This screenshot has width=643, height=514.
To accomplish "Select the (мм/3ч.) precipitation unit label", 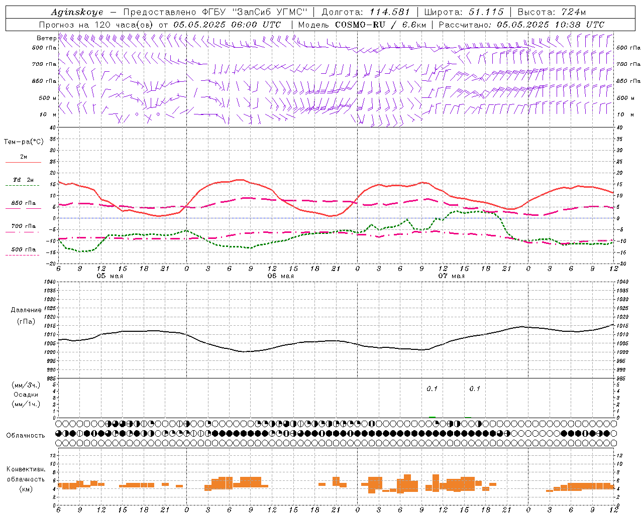I will 26,385.
